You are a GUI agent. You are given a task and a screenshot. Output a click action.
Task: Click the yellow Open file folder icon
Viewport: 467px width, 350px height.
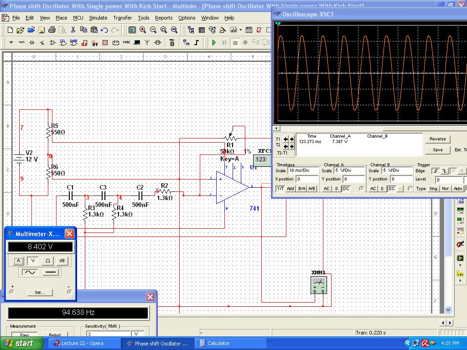pyautogui.click(x=20, y=30)
